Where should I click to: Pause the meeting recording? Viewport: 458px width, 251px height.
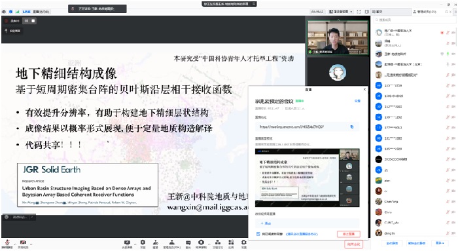(26, 21)
